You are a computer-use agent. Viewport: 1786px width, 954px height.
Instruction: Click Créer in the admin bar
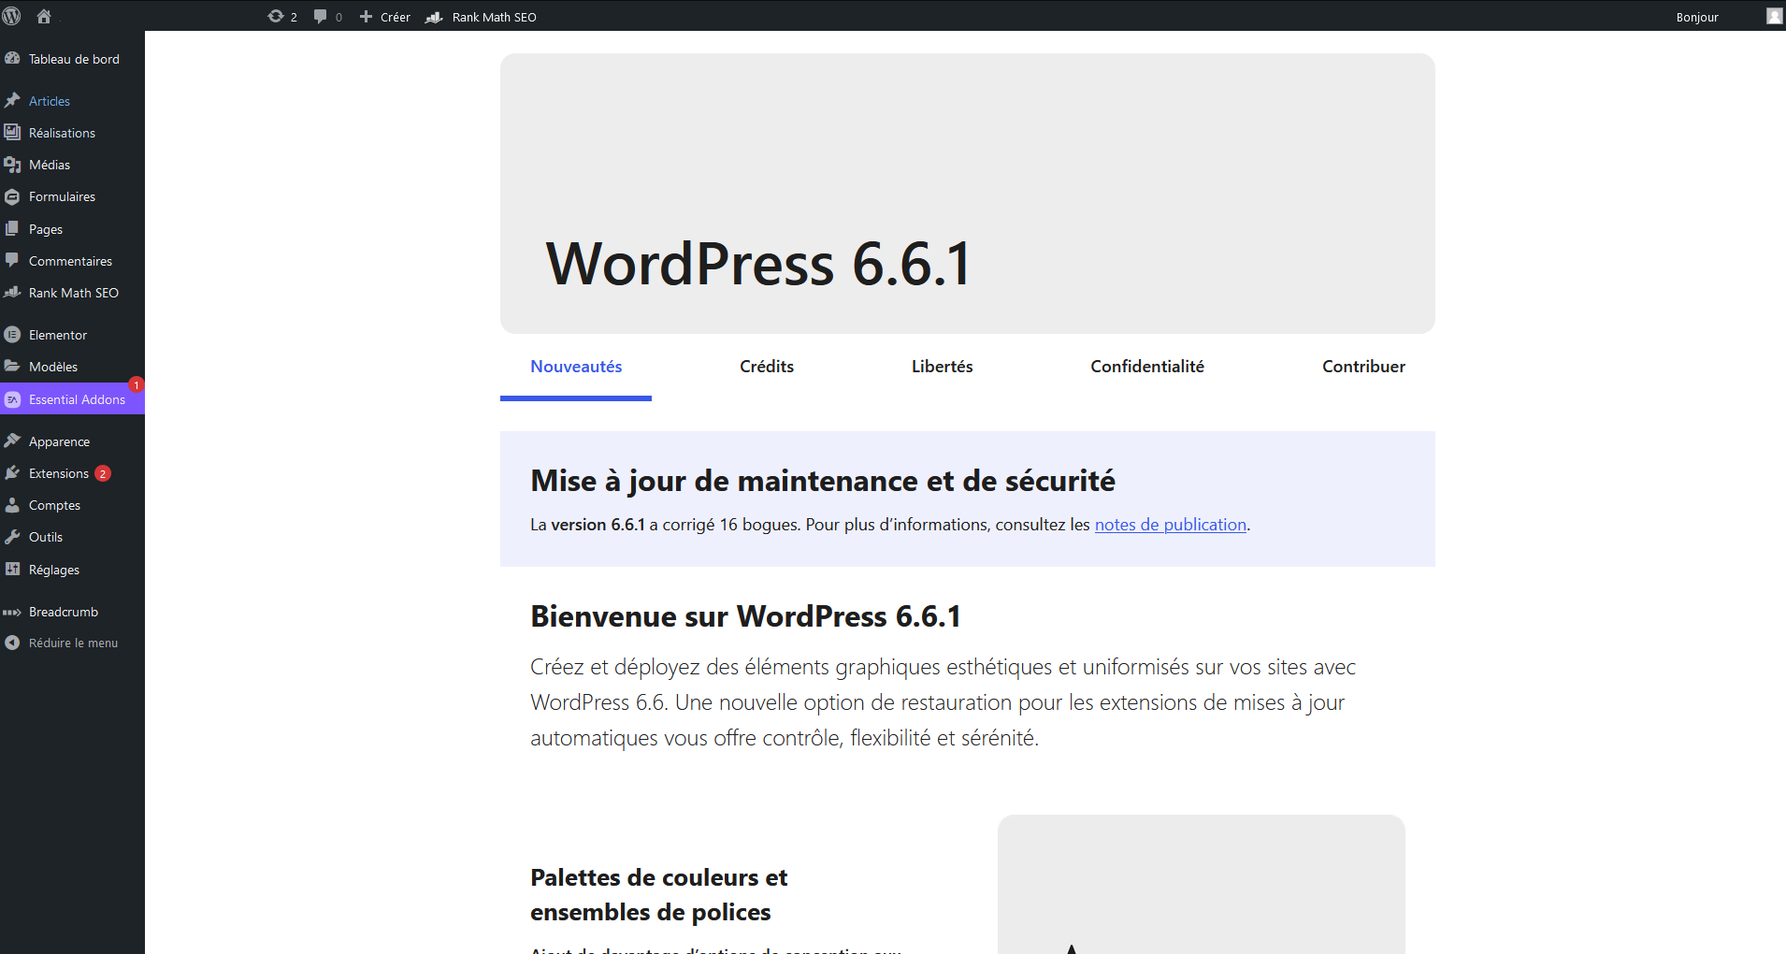(396, 17)
